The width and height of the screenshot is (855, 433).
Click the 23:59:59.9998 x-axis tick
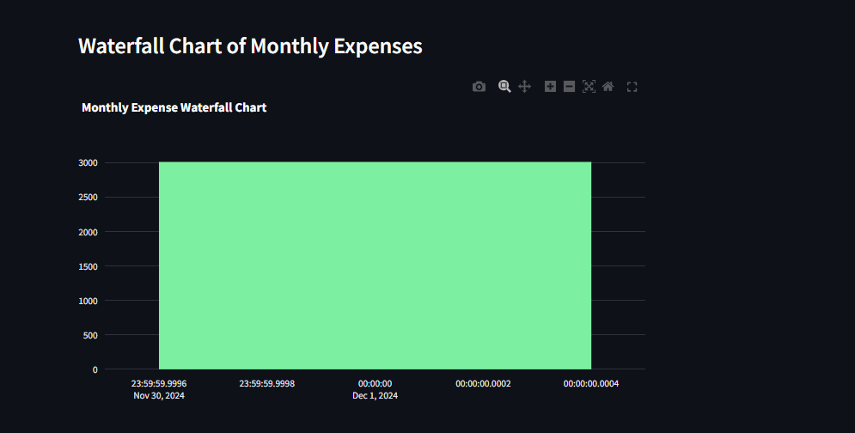point(267,384)
